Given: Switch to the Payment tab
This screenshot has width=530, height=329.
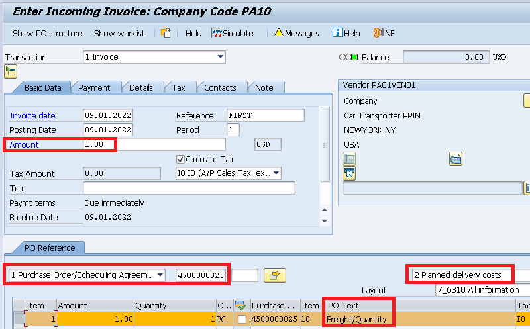Looking at the screenshot, I should (94, 87).
